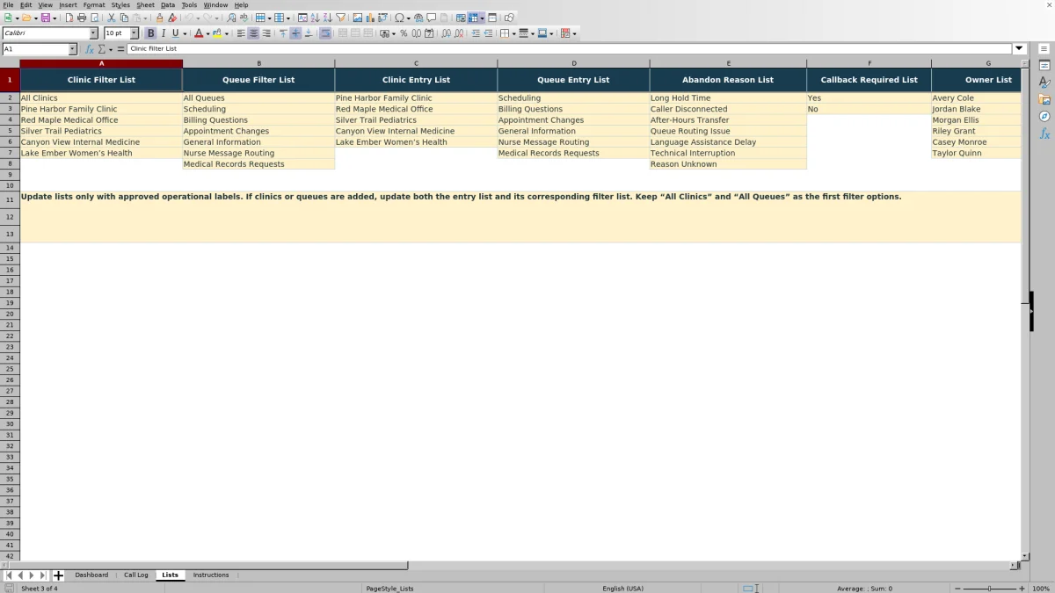Click the Align Left icon
The height and width of the screenshot is (593, 1055).
pos(241,33)
